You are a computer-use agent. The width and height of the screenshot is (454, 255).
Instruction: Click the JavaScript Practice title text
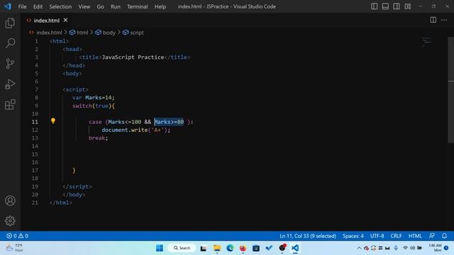(133, 57)
